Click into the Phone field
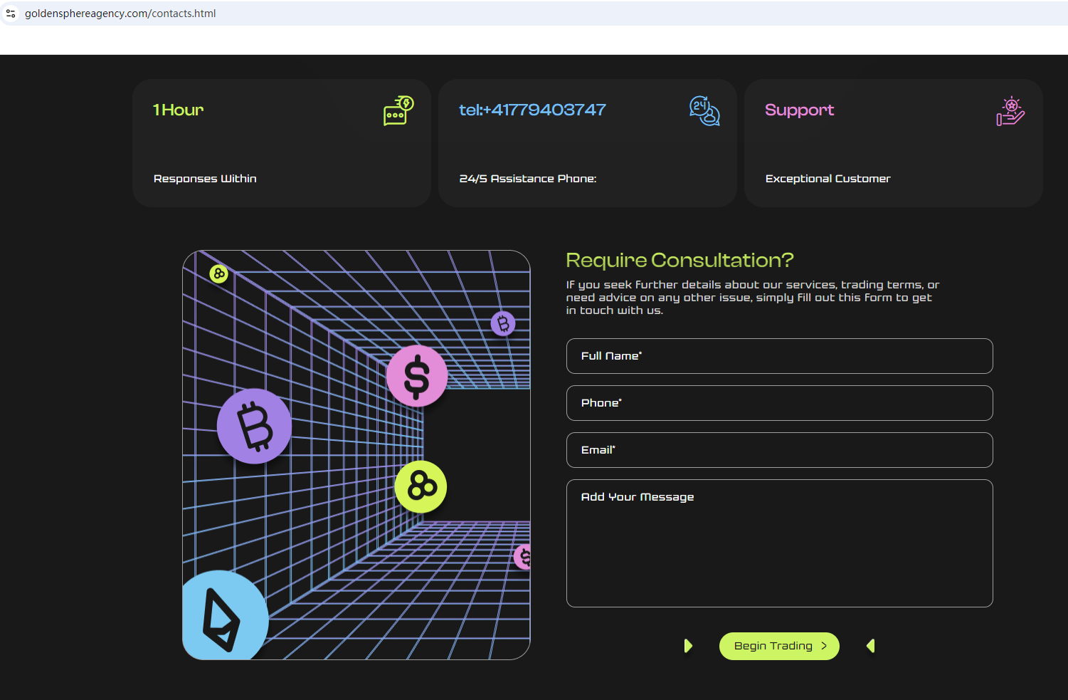Screen dimensions: 1068x700 point(779,403)
